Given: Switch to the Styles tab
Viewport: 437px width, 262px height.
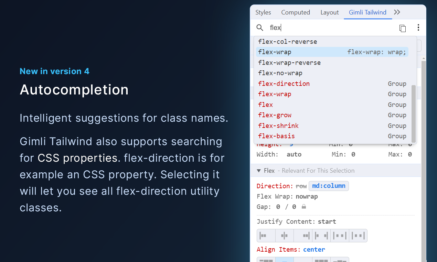Looking at the screenshot, I should [263, 12].
